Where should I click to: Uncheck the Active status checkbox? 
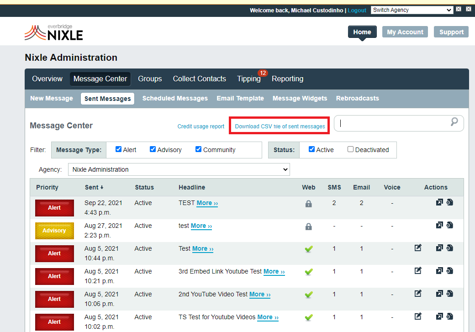click(x=311, y=149)
